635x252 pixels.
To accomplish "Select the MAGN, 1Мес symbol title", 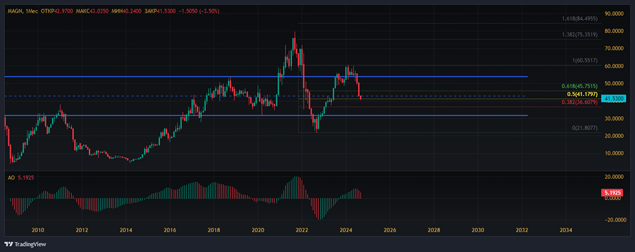I will click(x=23, y=11).
